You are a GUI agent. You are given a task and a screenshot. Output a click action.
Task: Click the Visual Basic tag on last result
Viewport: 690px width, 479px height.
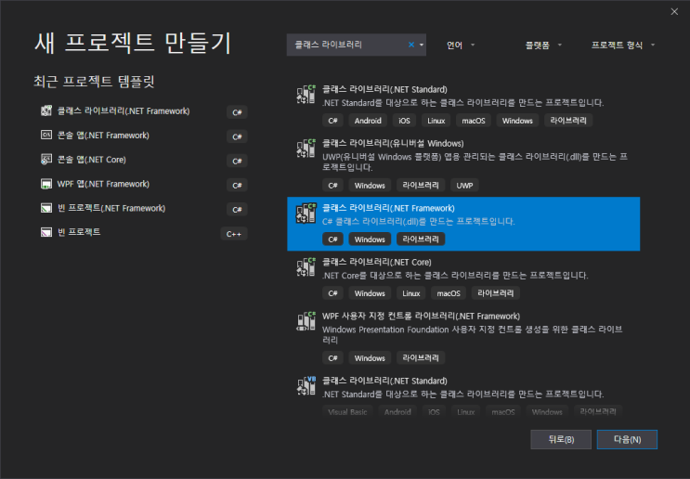click(347, 412)
